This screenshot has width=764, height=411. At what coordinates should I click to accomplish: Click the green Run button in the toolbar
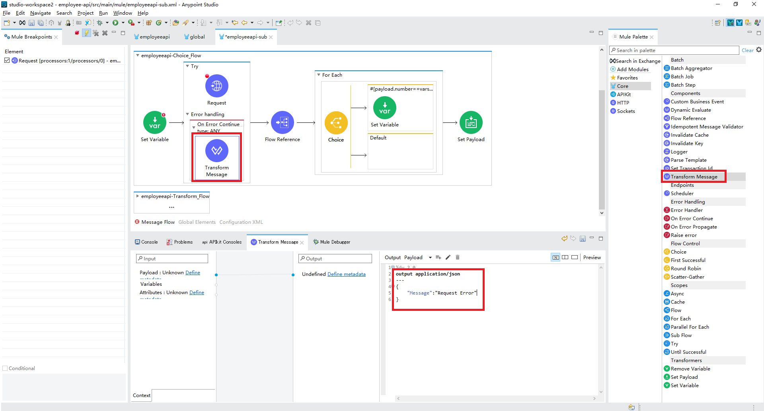click(x=115, y=23)
